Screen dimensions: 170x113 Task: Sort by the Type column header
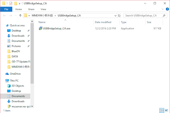point(124,22)
